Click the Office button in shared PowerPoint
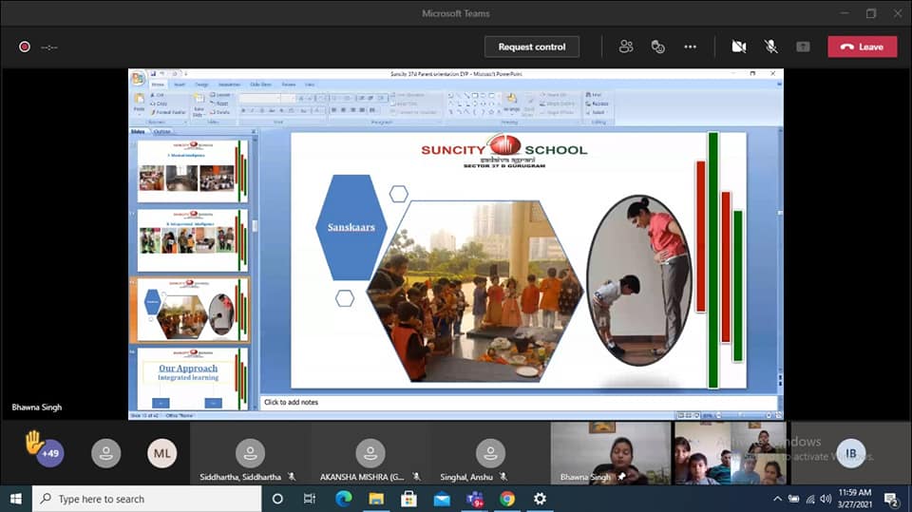Image resolution: width=912 pixels, height=512 pixels. point(138,78)
